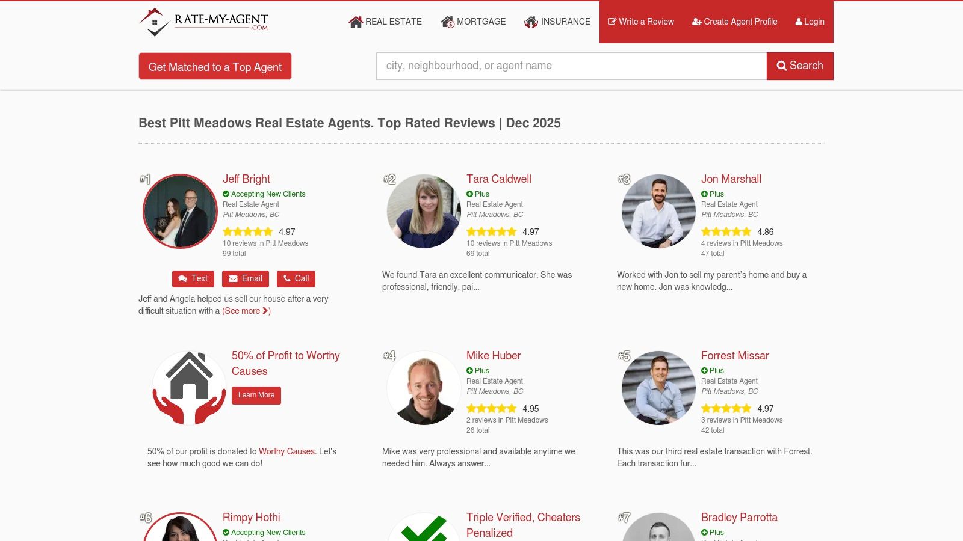Click the Insurance shield-house icon

(531, 22)
